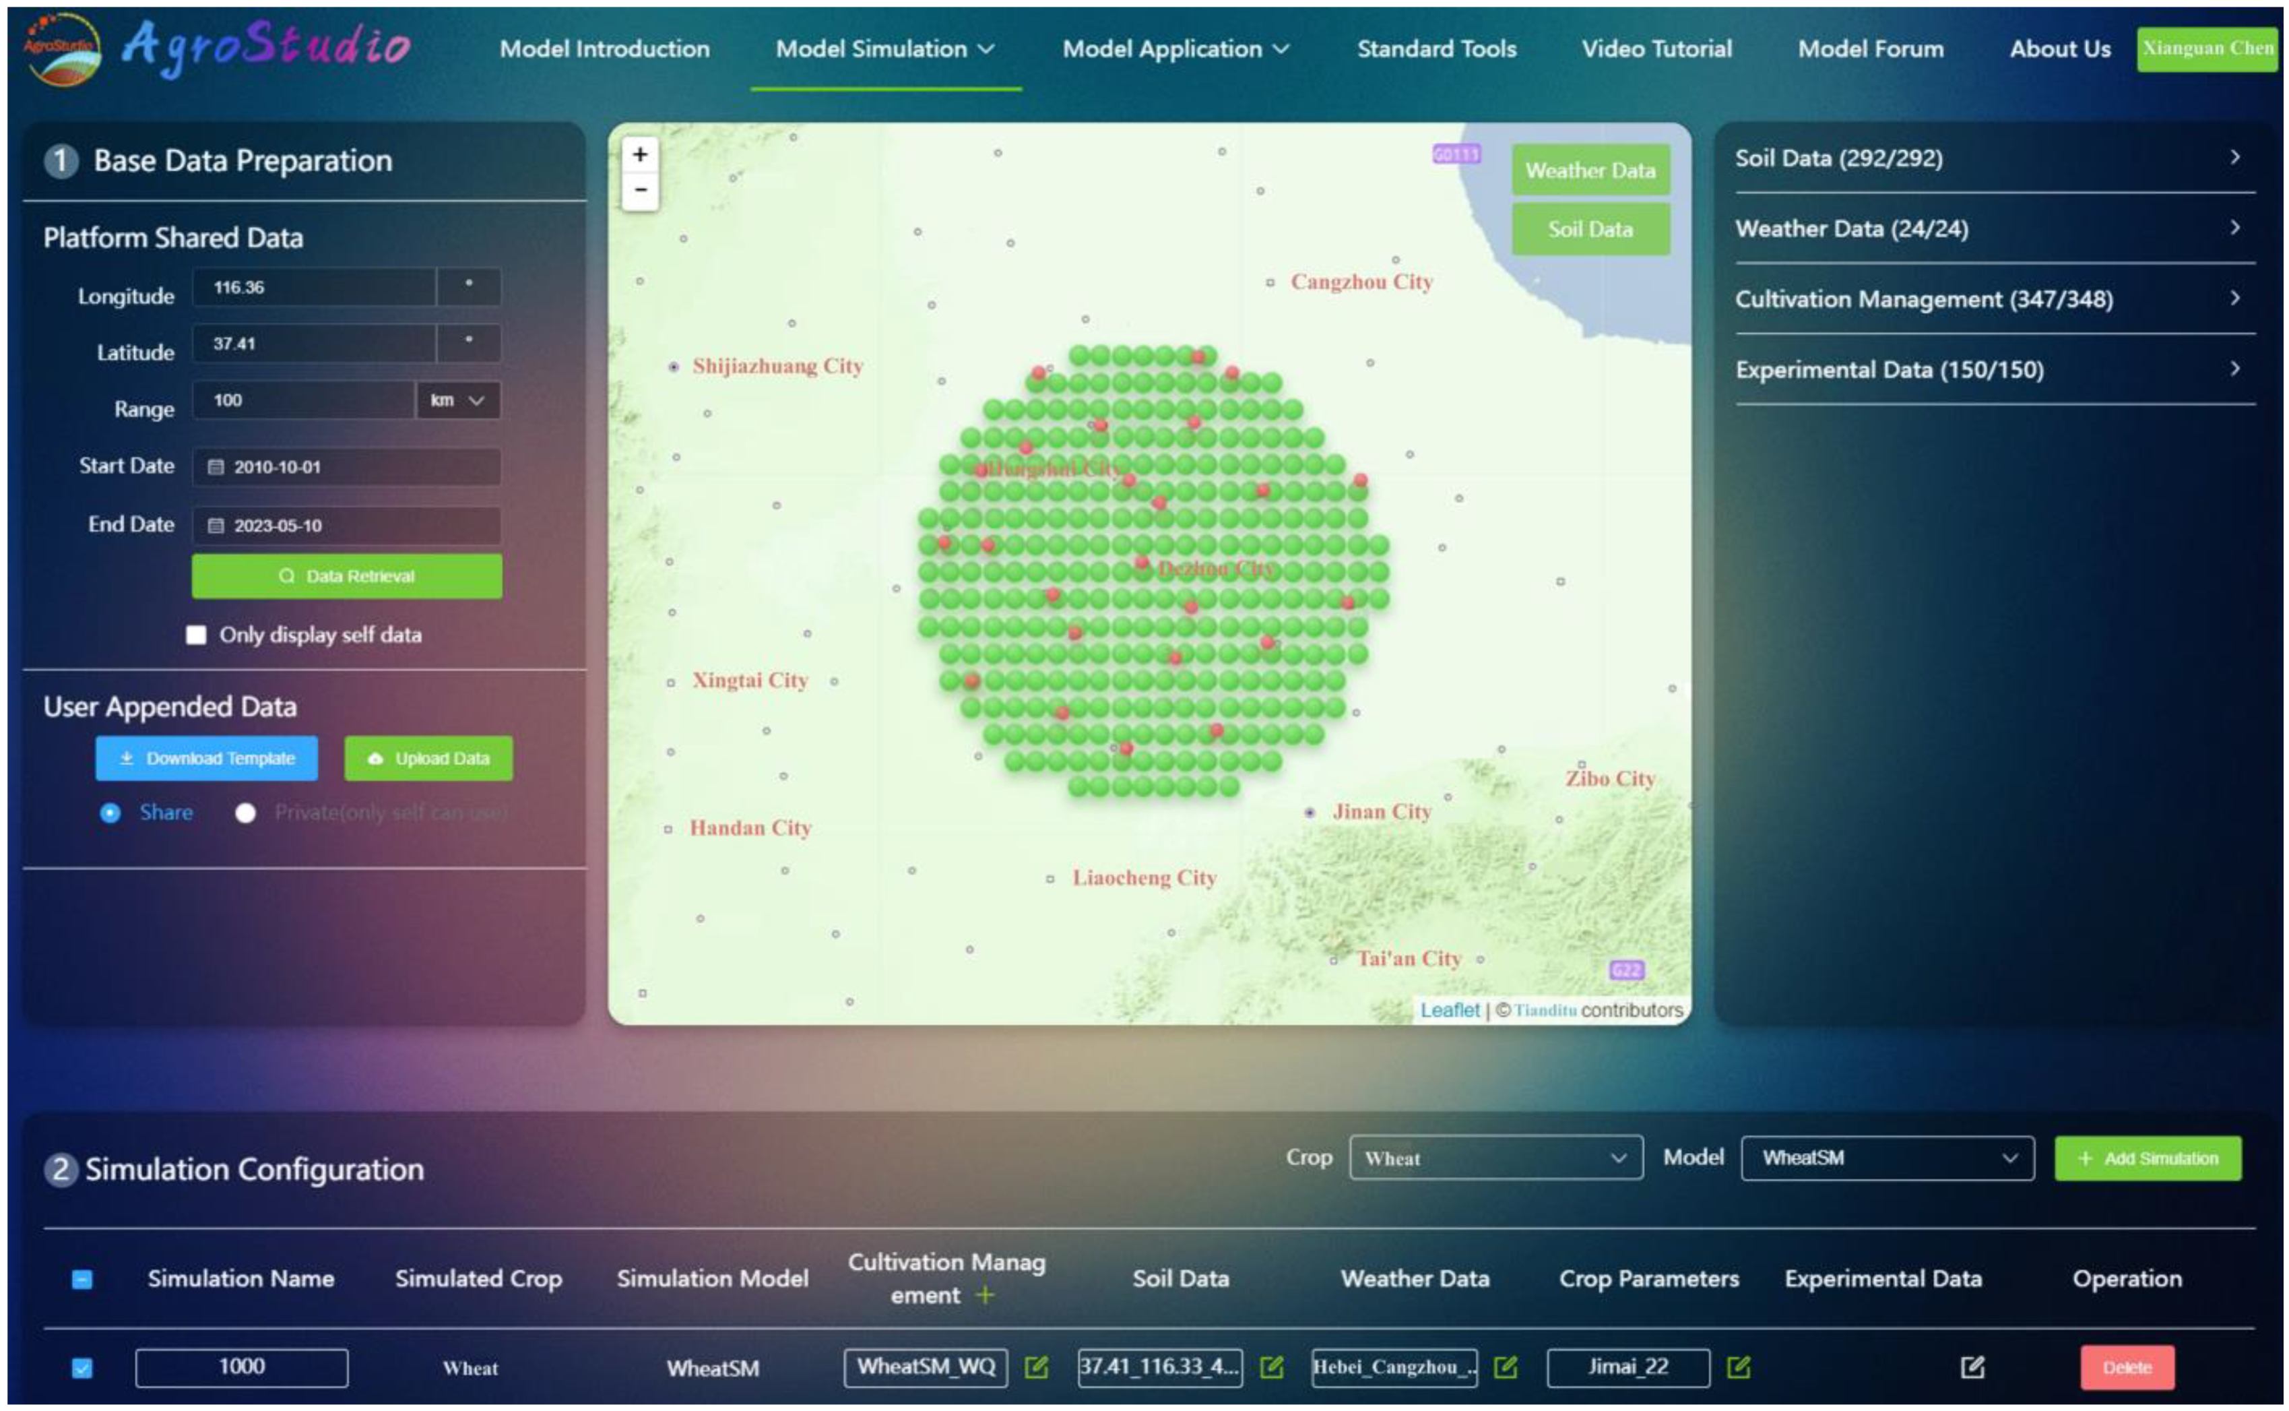Image resolution: width=2289 pixels, height=1411 pixels.
Task: Click Handan City label on map
Action: tap(750, 827)
